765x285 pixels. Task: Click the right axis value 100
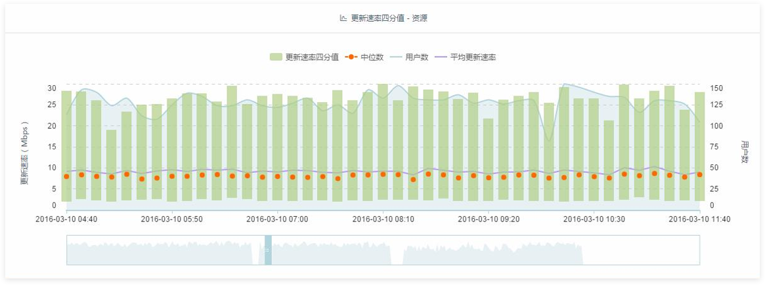[x=716, y=126]
